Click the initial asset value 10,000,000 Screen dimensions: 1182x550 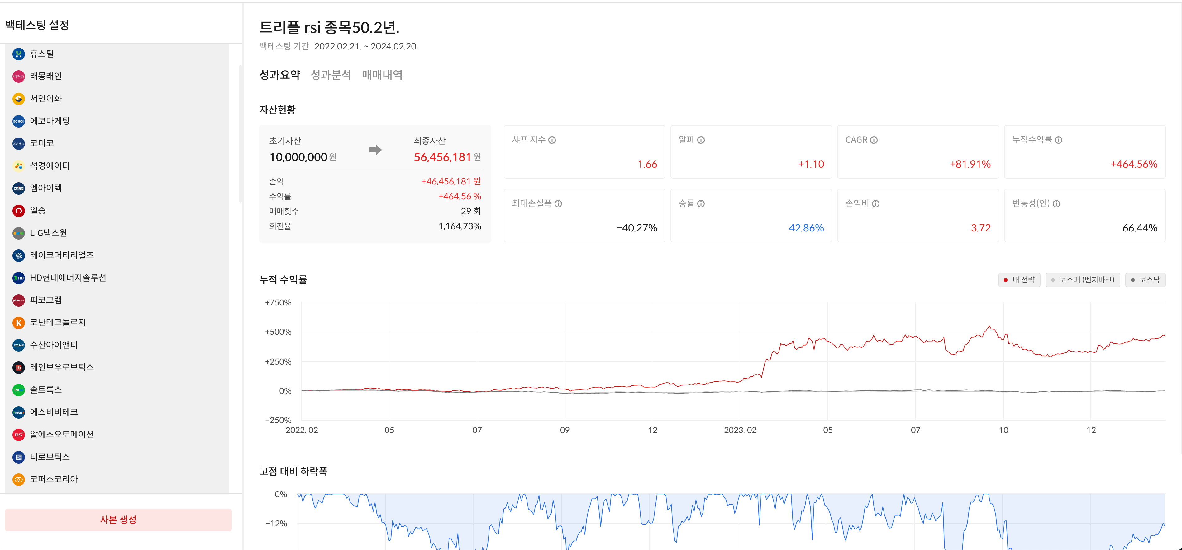pyautogui.click(x=298, y=158)
